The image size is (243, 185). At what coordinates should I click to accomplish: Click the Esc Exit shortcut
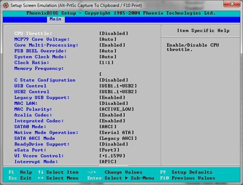(x=20, y=178)
